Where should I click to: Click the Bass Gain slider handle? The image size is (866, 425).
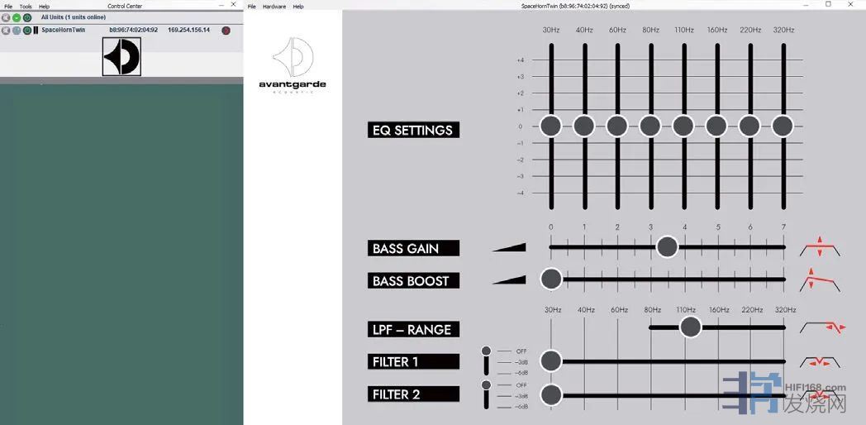(668, 246)
